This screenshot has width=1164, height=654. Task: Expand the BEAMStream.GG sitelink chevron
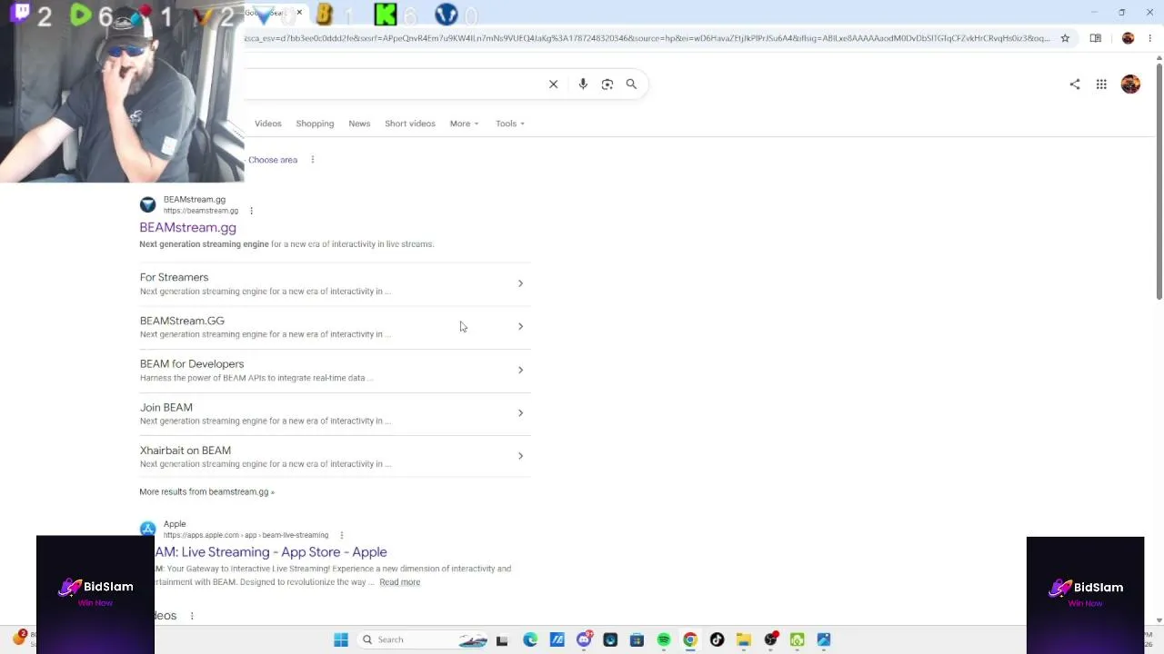coord(520,326)
